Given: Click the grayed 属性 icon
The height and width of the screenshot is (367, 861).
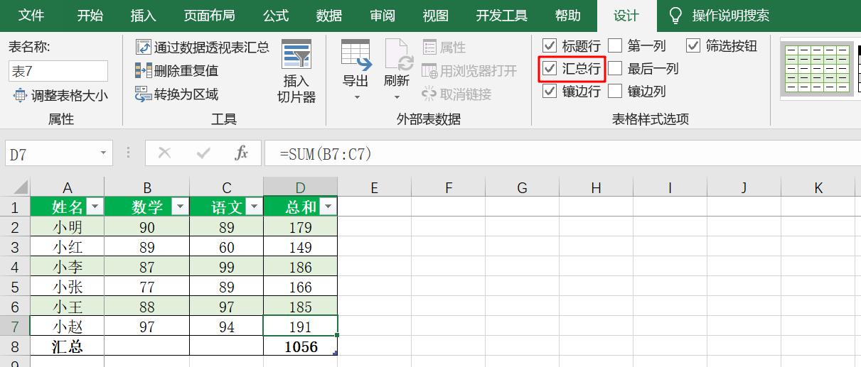Looking at the screenshot, I should (429, 48).
